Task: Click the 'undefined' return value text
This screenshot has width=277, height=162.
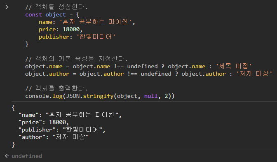Action: [27, 156]
